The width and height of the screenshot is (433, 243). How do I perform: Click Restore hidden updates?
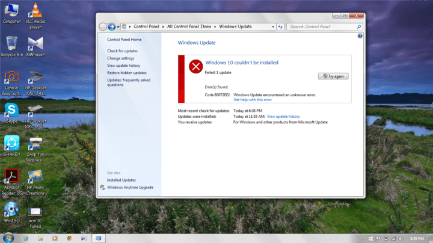(127, 73)
